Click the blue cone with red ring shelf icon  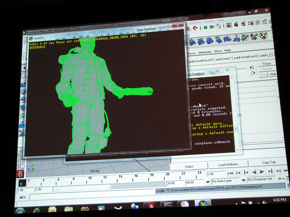tap(236, 38)
